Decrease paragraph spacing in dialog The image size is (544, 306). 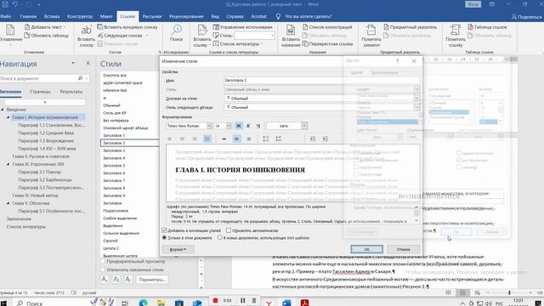[278, 139]
